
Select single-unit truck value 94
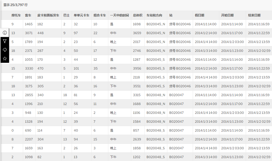pyautogui.click(x=76, y=139)
